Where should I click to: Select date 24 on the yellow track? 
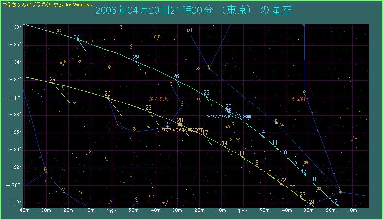coord(312,202)
